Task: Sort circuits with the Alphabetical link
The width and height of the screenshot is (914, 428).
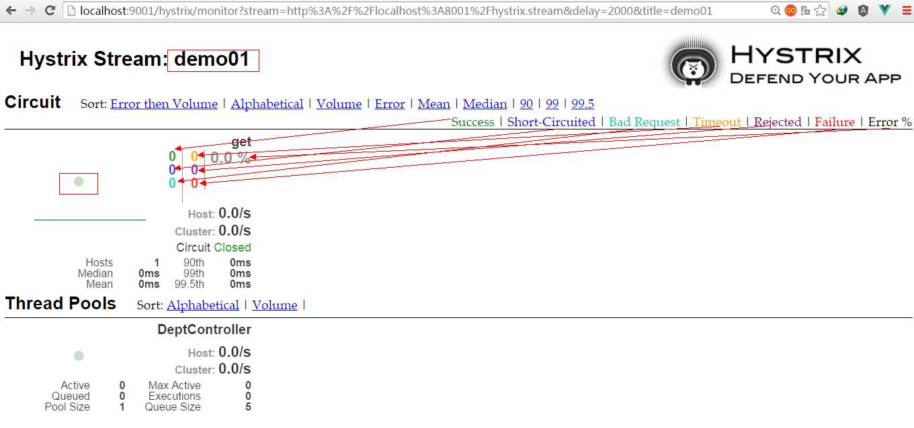Action: (x=267, y=104)
